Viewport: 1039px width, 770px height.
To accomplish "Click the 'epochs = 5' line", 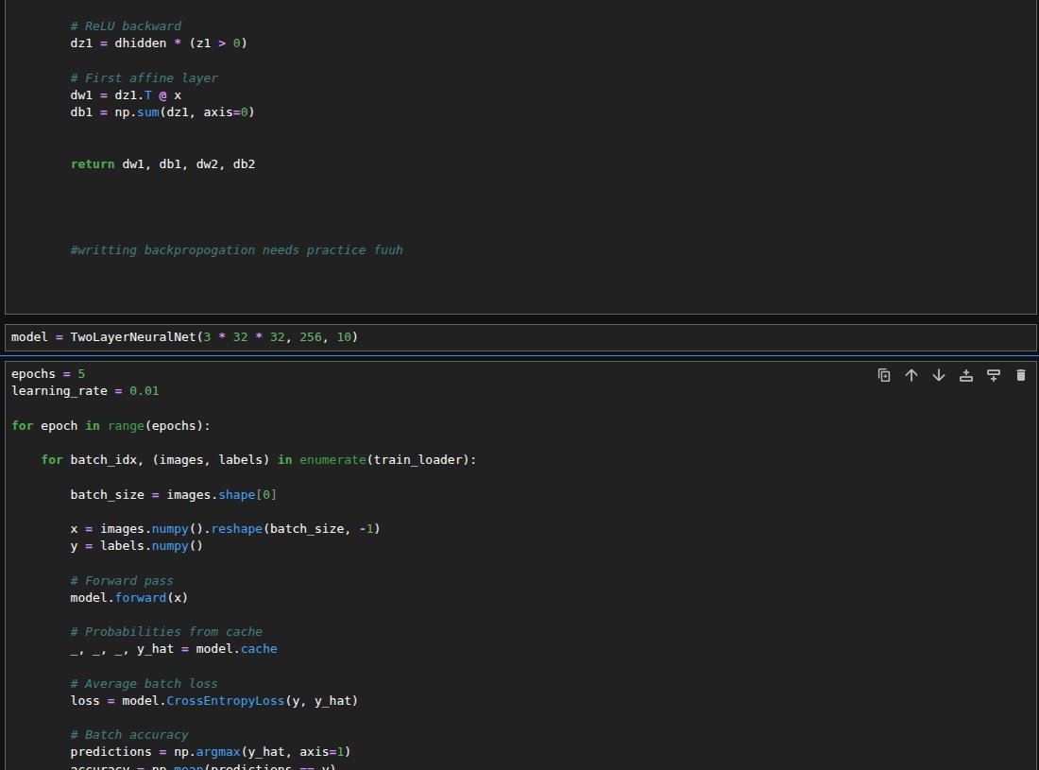I will (x=48, y=374).
